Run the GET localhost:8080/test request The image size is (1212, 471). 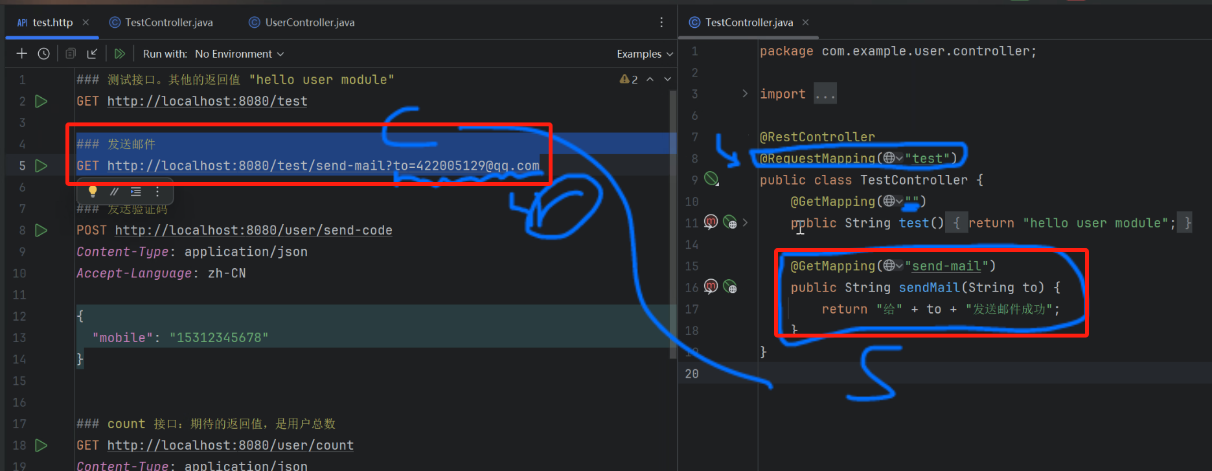41,101
